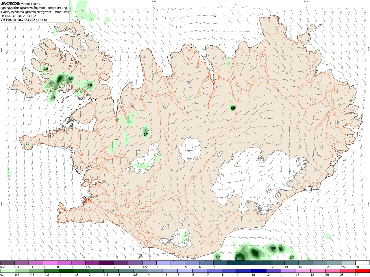Click the 'rigning/skúrir' legend description line
This screenshot has width=370, height=277.
point(34,8)
